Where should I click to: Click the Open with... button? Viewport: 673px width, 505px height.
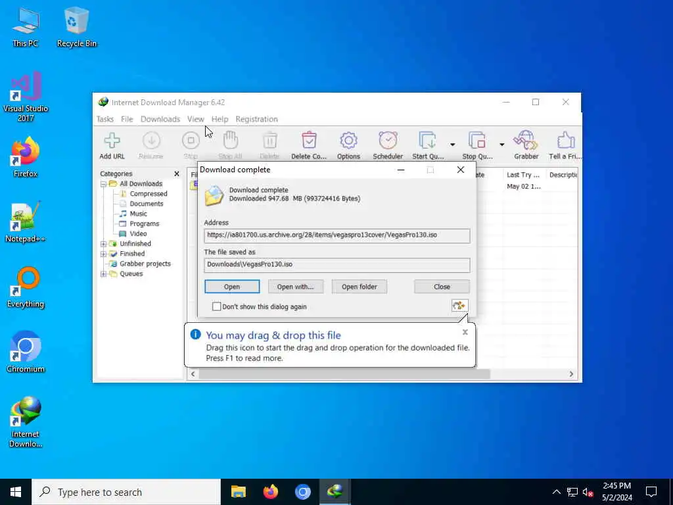pyautogui.click(x=295, y=287)
